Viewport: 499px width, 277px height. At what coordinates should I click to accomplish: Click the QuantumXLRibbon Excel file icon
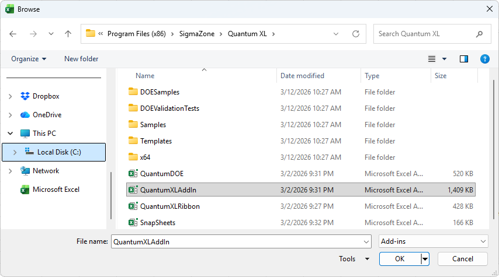pyautogui.click(x=133, y=206)
